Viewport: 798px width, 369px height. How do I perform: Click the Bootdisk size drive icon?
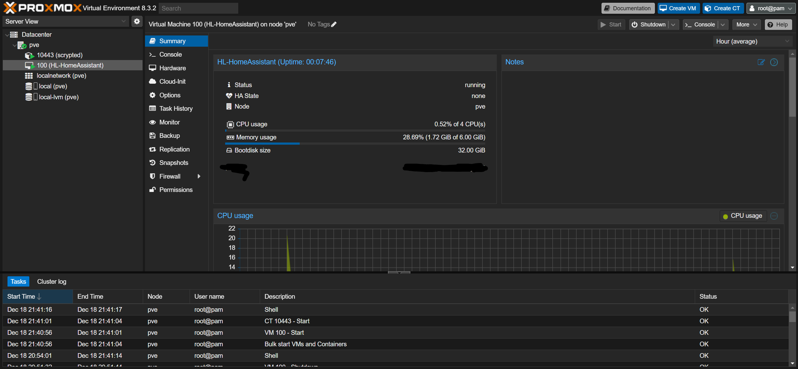(229, 150)
